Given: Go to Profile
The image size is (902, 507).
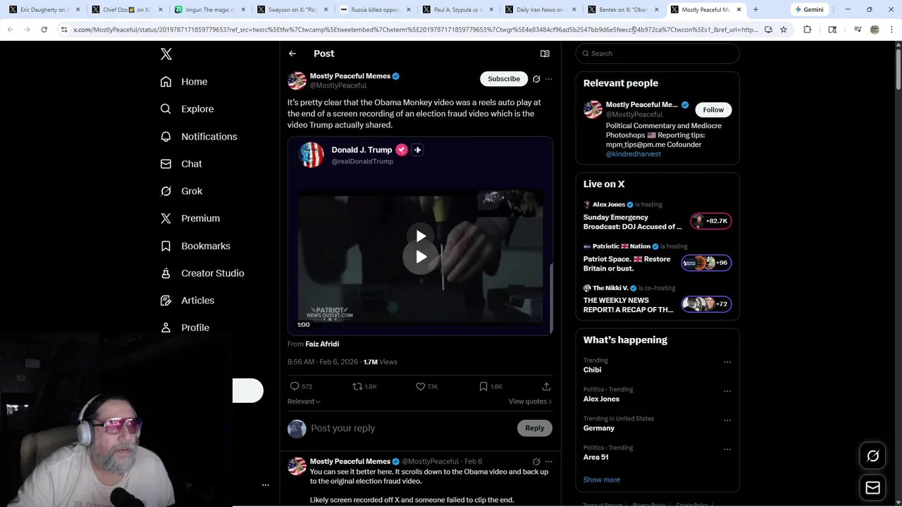Looking at the screenshot, I should click(x=185, y=327).
